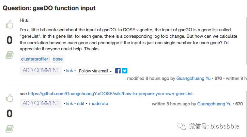Edit the answer post
The image size is (247, 137).
point(81,104)
